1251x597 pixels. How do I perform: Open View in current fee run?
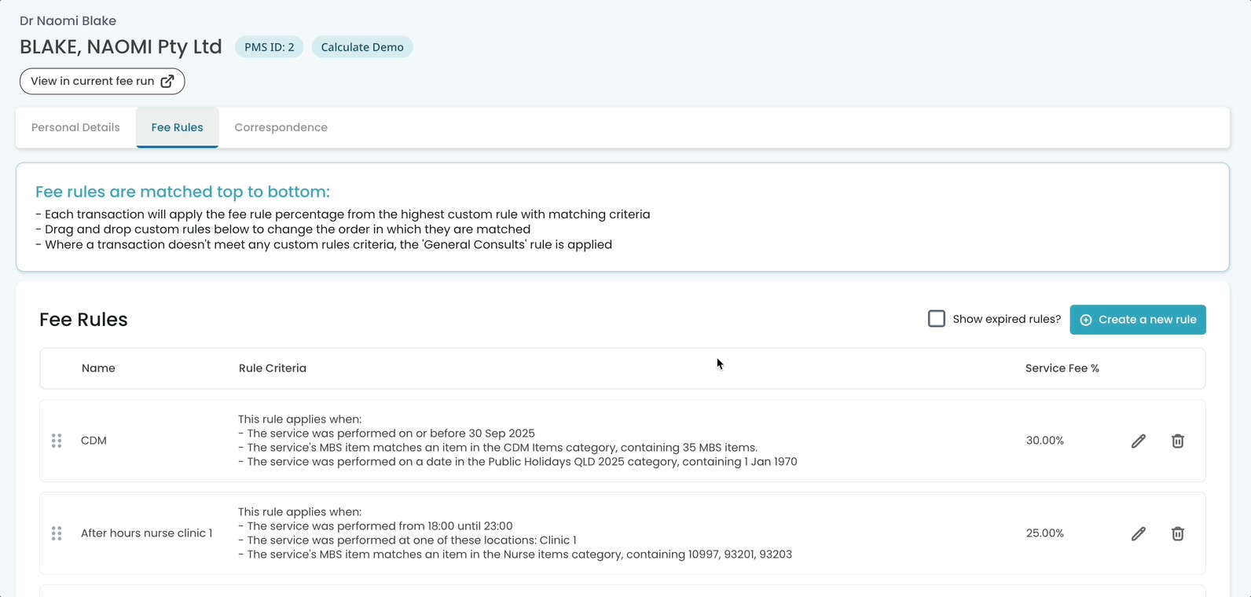tap(102, 81)
